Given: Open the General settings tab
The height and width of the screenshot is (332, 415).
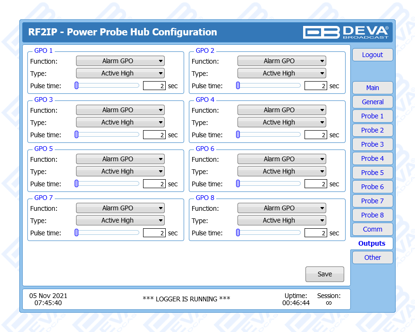Looking at the screenshot, I should (372, 102).
